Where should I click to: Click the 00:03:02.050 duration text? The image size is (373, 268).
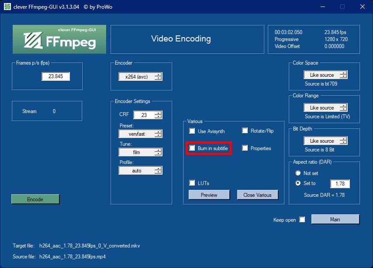[288, 32]
